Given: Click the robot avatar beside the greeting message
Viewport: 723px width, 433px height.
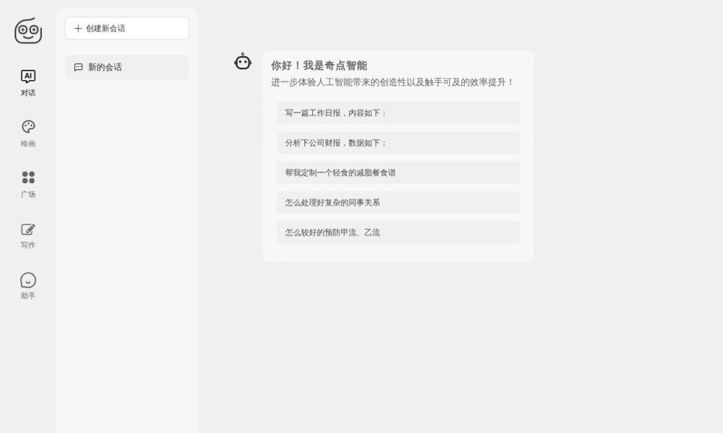Looking at the screenshot, I should pyautogui.click(x=243, y=62).
